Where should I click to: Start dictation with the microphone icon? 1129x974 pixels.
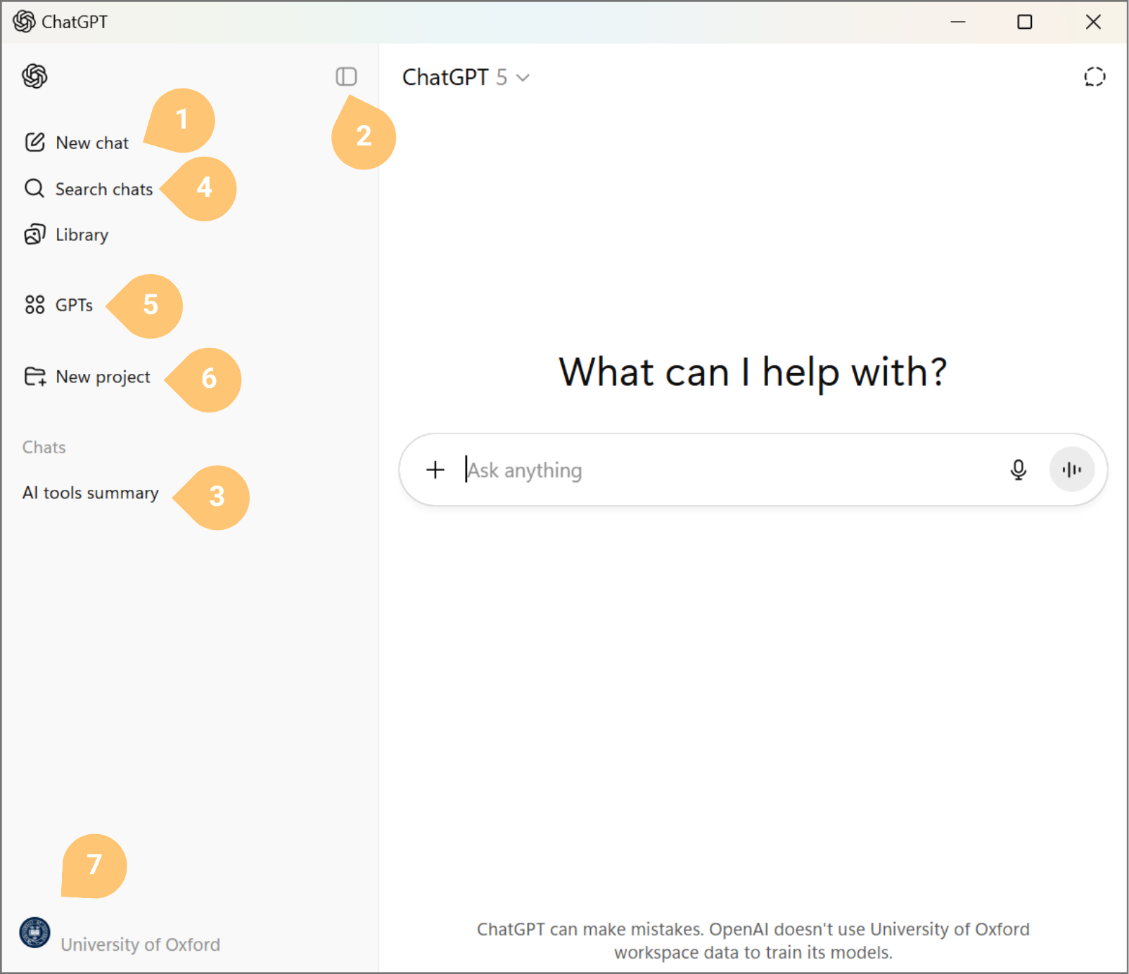1018,469
